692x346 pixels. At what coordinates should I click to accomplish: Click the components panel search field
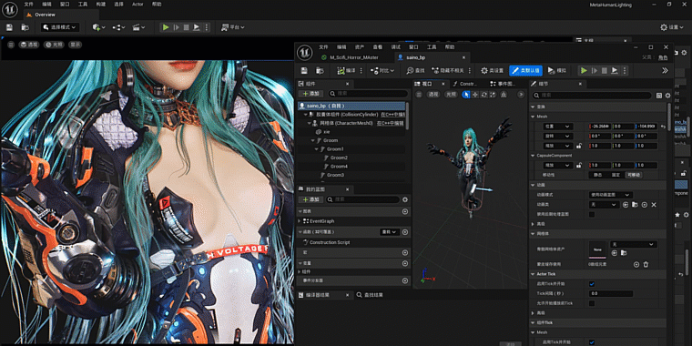pos(367,94)
